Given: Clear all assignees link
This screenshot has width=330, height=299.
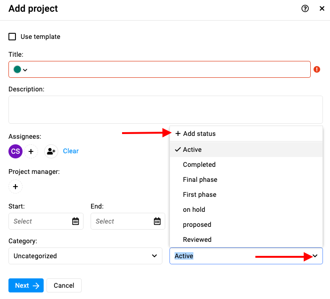Looking at the screenshot, I should 71,151.
